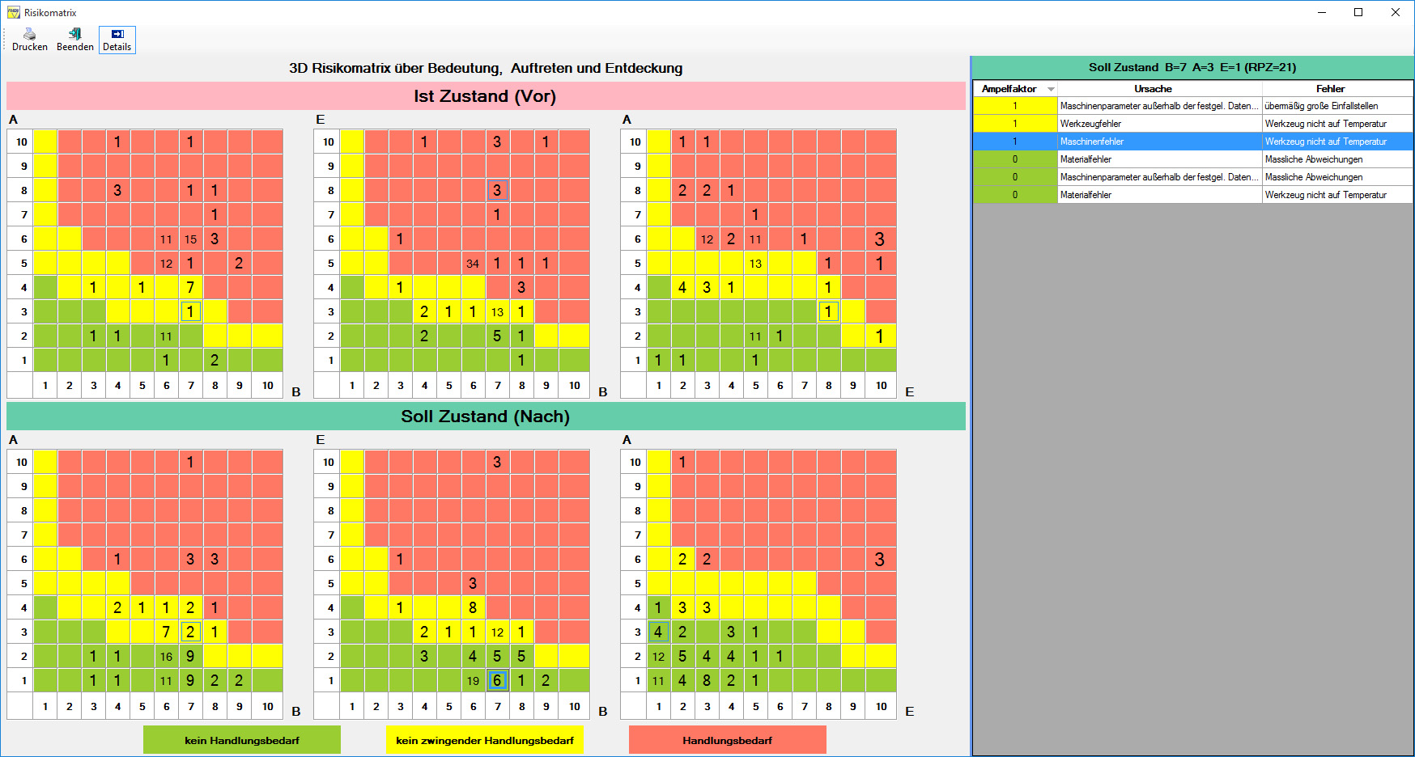Screen dimensions: 1415x757
Task: Click yellow kein zwingender Handlungsbedarf legend
Action: pyautogui.click(x=485, y=740)
